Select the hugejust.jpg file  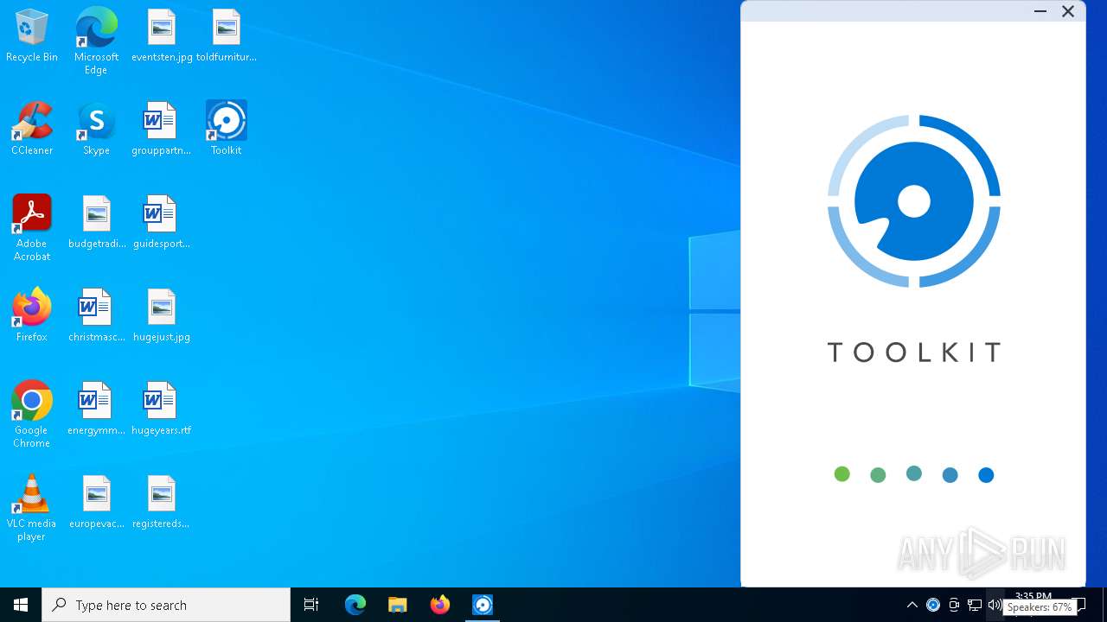(x=162, y=315)
